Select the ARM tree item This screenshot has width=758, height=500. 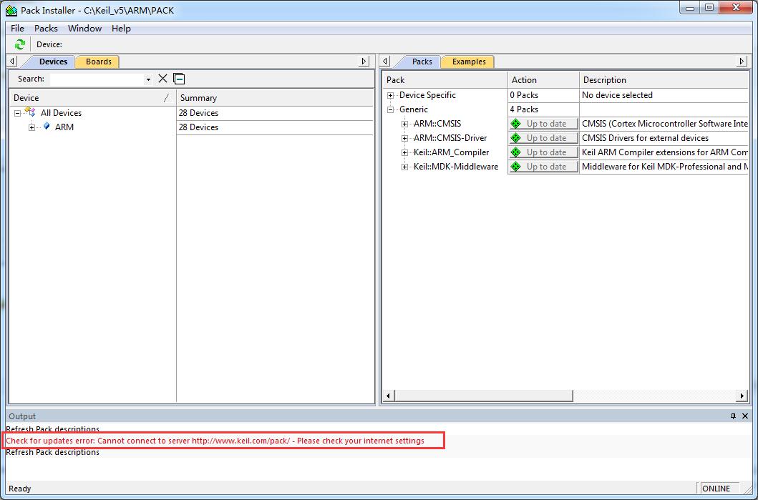tap(64, 127)
